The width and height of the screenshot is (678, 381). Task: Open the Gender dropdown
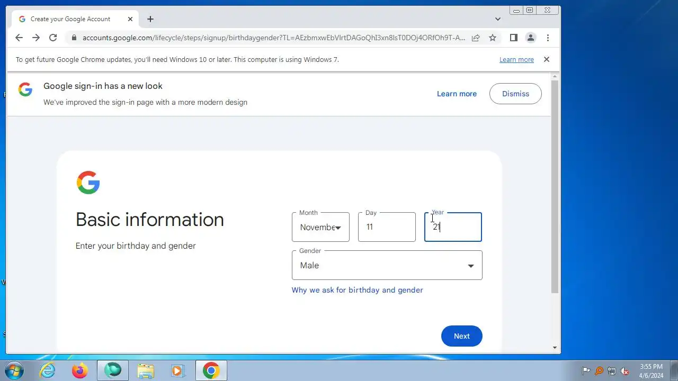[x=387, y=265]
